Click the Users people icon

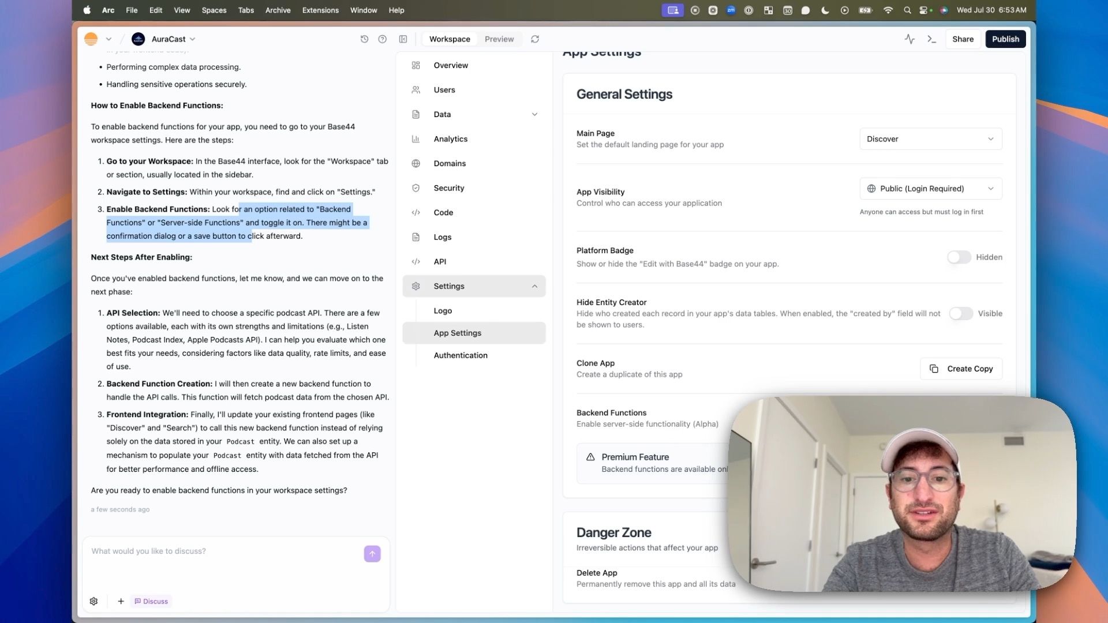coord(415,90)
